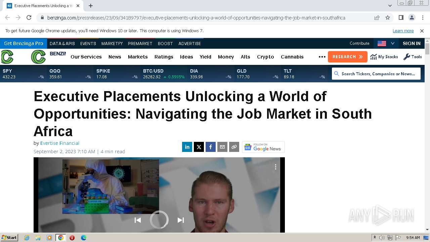The image size is (430, 242).
Task: Open Money navigation item
Action: pos(226,57)
